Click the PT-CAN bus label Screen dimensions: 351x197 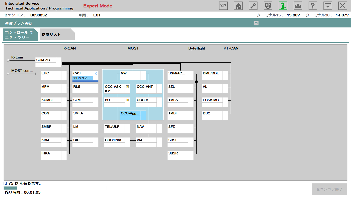231,48
